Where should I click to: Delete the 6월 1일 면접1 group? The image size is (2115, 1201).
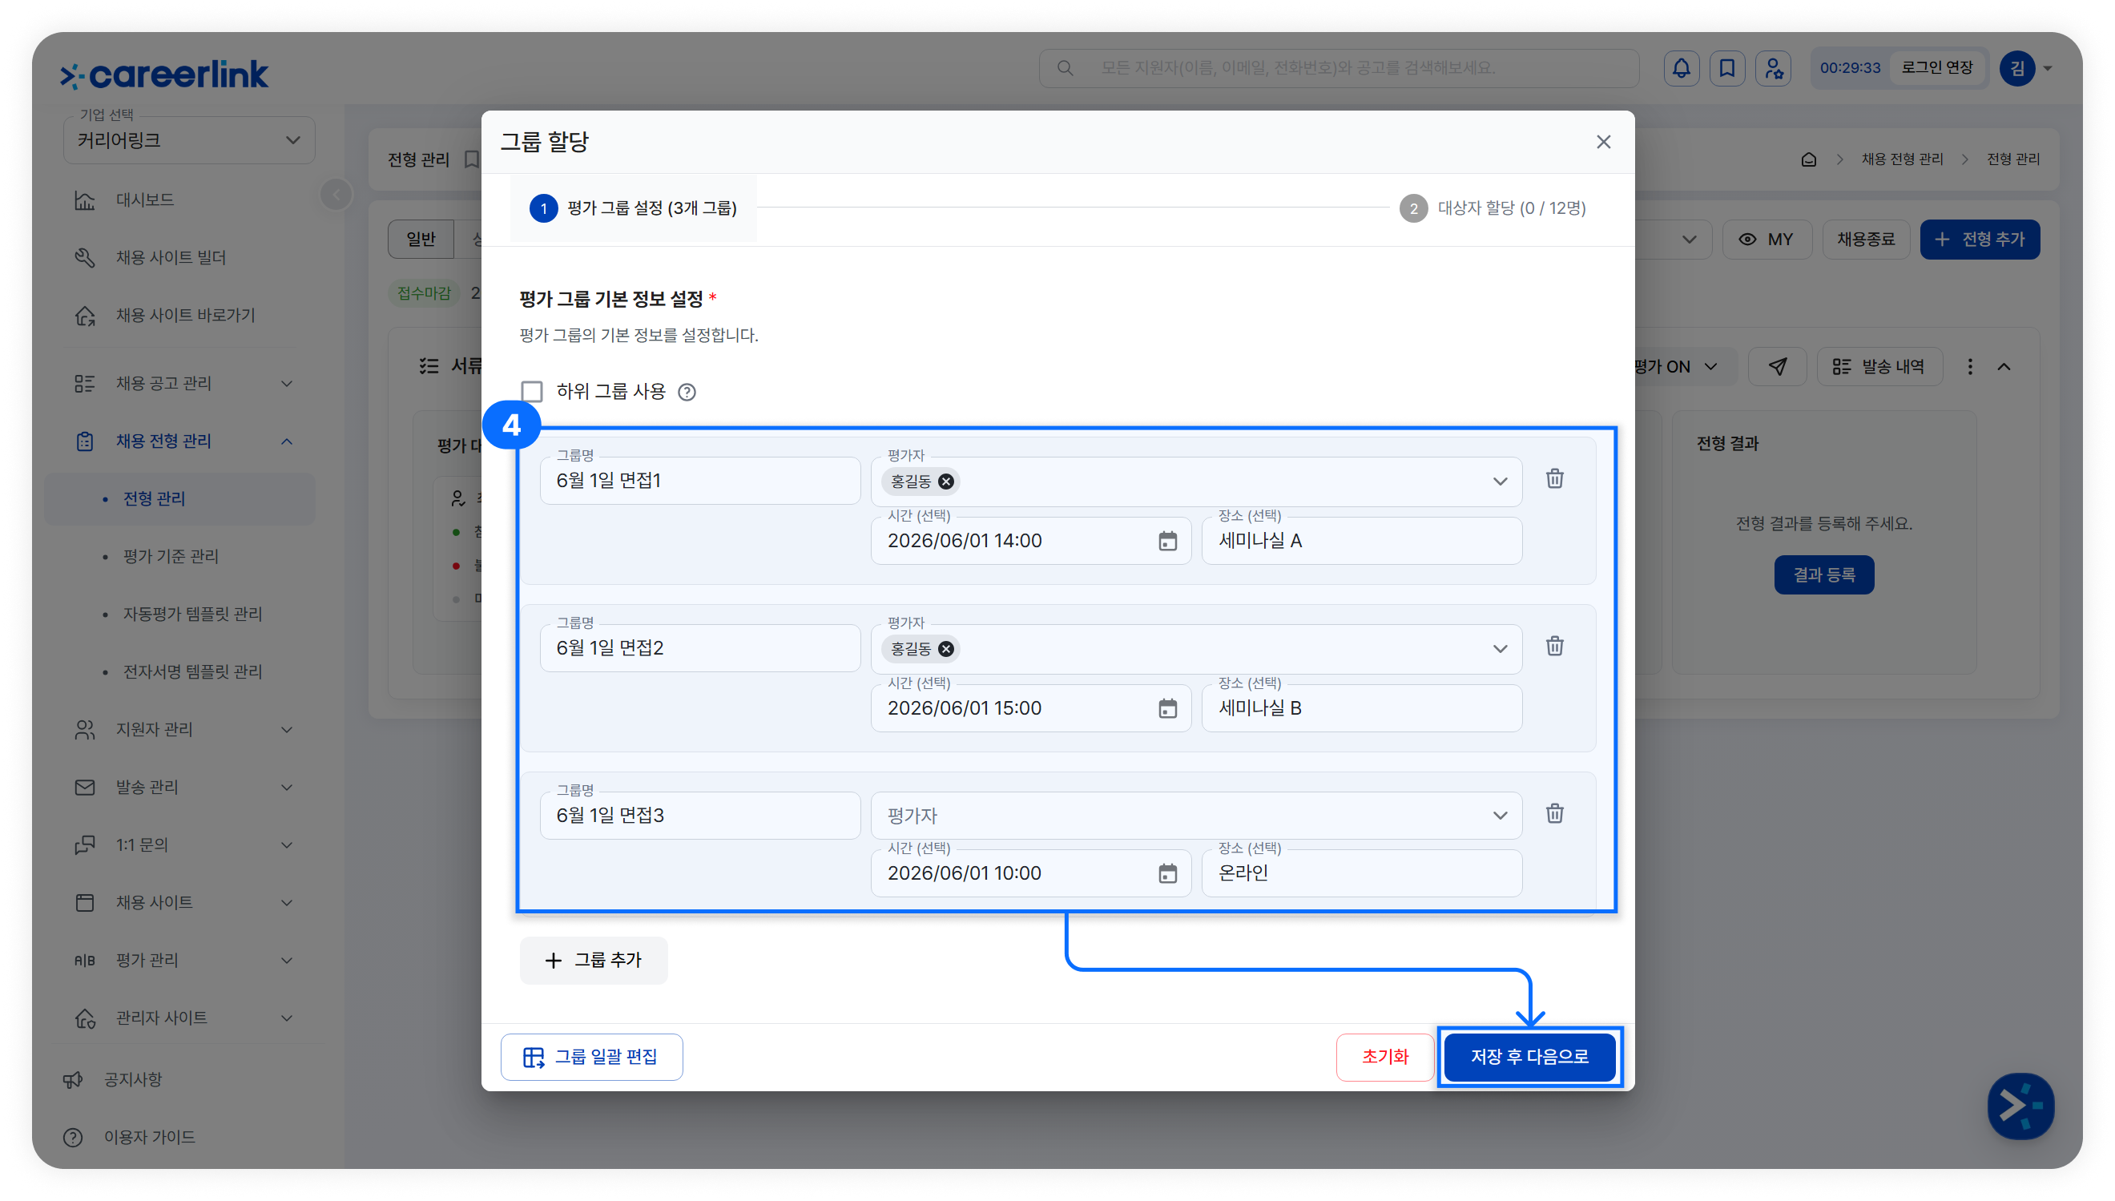(1554, 479)
